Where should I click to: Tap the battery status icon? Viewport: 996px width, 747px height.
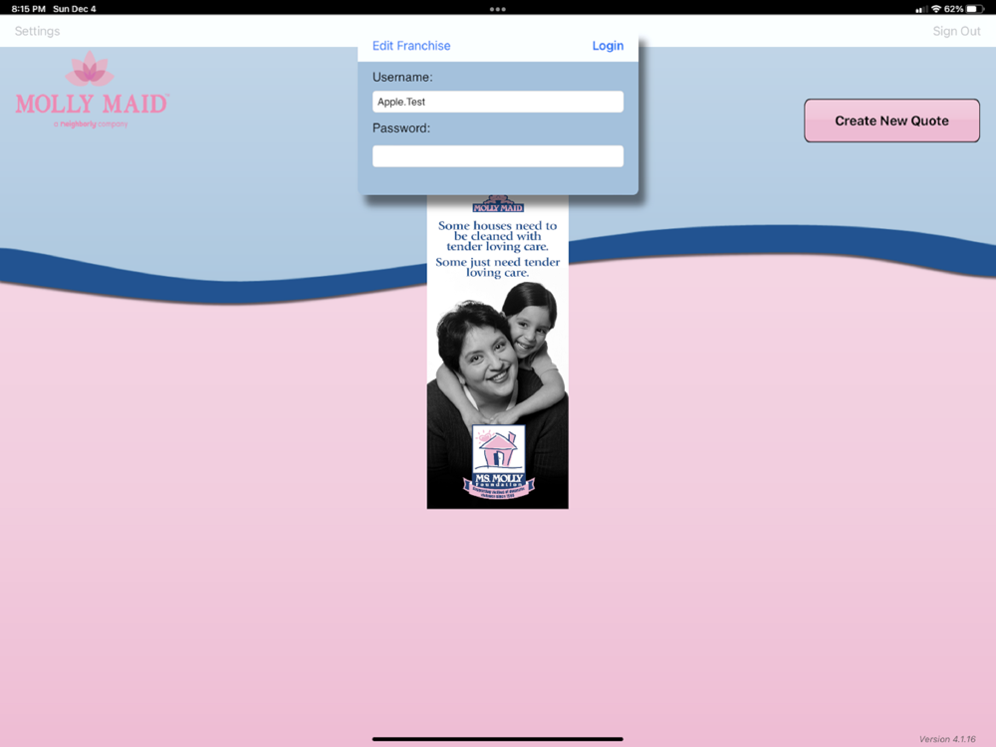pos(974,9)
